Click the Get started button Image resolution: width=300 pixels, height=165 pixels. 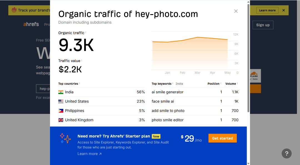(x=222, y=138)
